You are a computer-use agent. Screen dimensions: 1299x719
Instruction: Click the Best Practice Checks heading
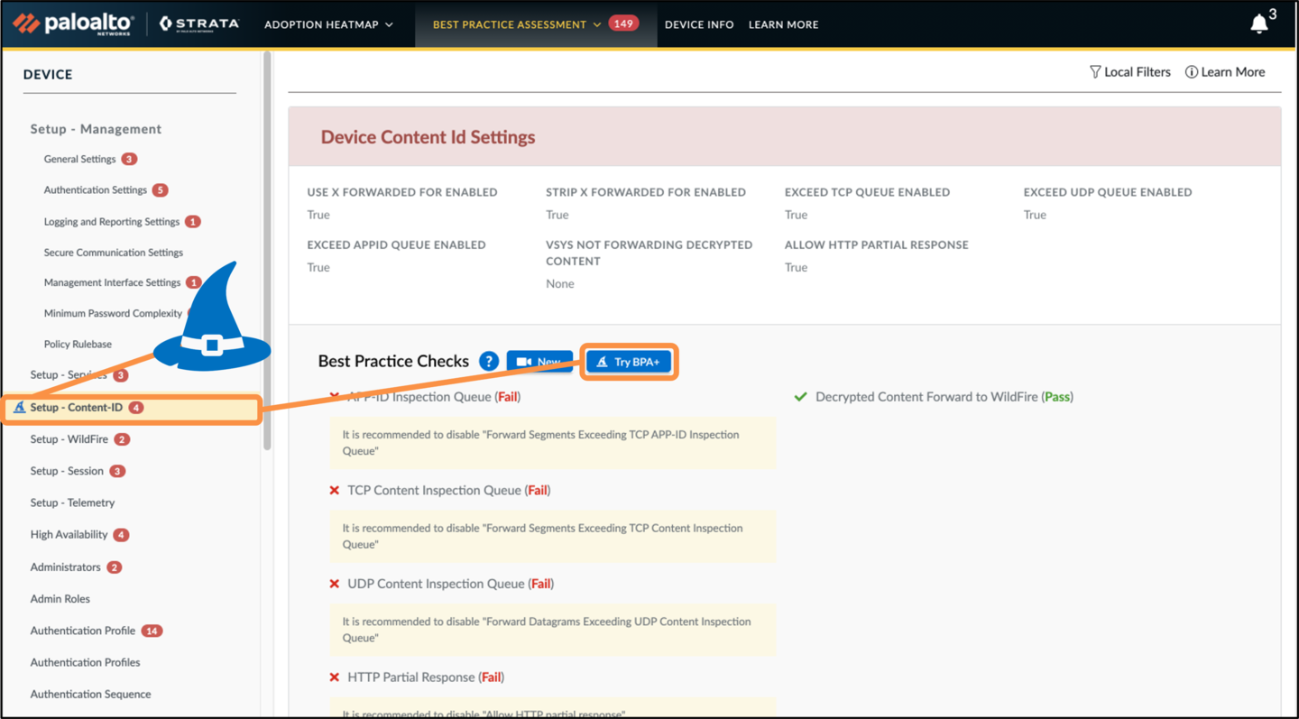pyautogui.click(x=393, y=361)
